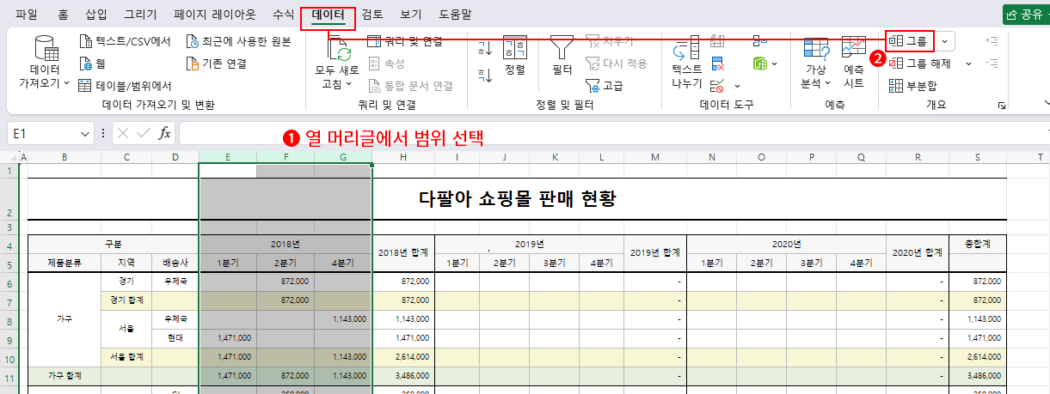Click 예측 시트 (Forecast Sheet)
This screenshot has height=394, width=1050.
coord(854,63)
